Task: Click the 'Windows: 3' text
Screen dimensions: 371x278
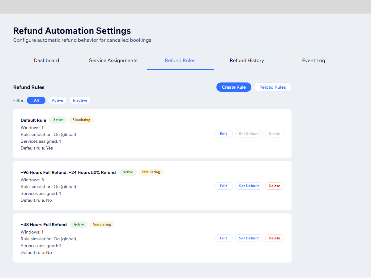Action: 32,180
